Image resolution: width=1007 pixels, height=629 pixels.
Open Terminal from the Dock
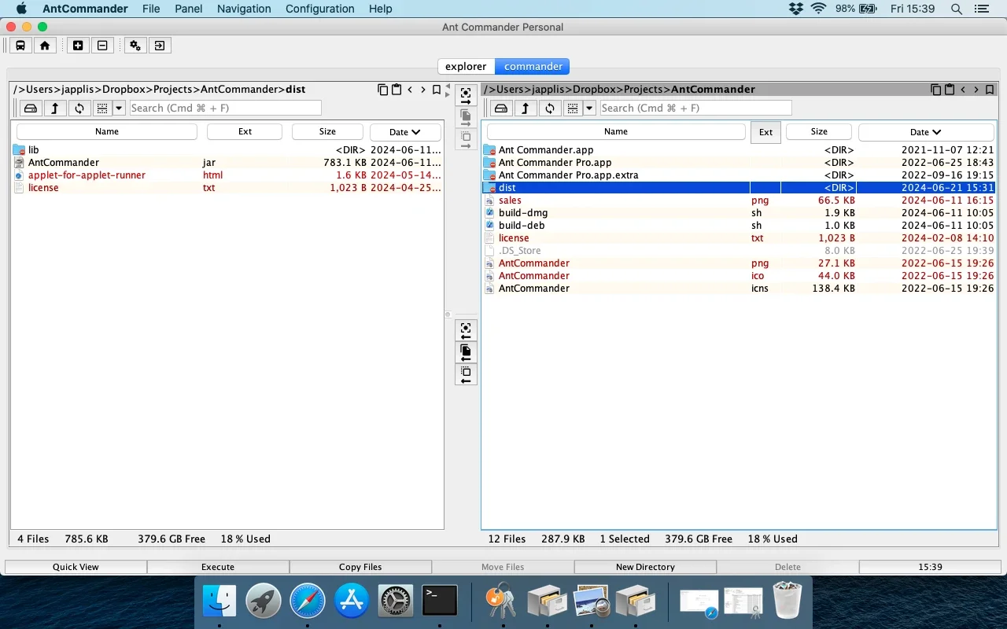tap(440, 601)
